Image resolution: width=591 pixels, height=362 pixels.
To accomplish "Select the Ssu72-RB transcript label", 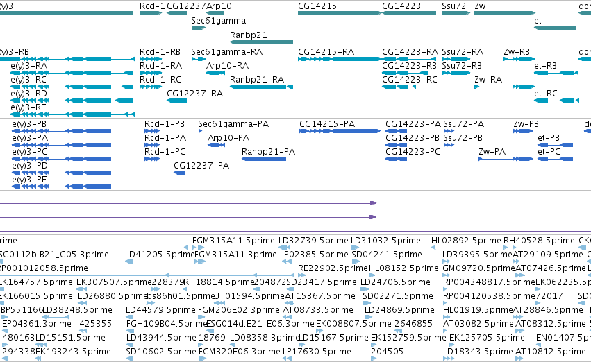I will (x=462, y=66).
